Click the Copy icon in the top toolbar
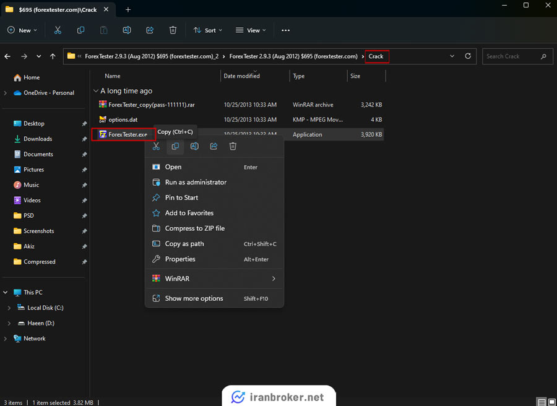The image size is (557, 406). [x=80, y=30]
